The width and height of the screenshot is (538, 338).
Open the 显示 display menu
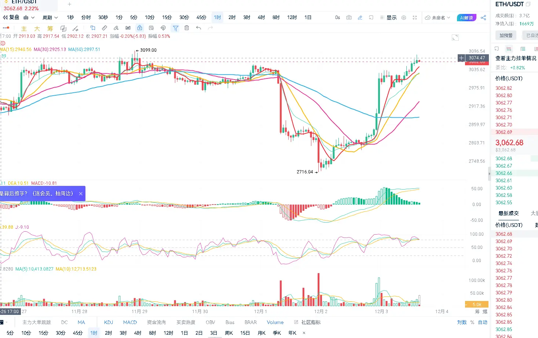389,17
